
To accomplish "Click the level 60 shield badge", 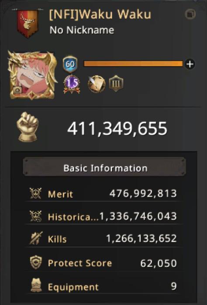I will [x=70, y=64].
